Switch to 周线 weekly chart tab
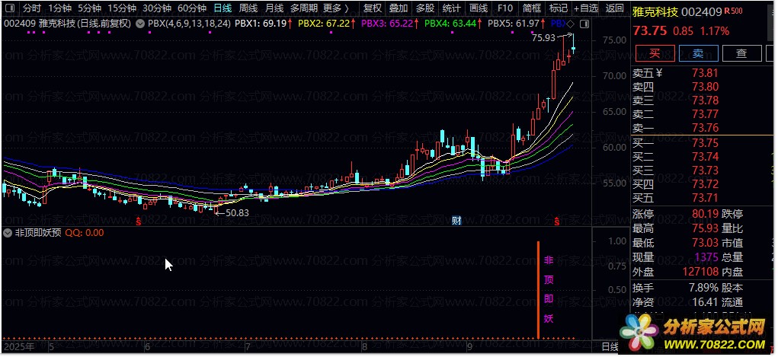Image resolution: width=778 pixels, height=357 pixels. (x=248, y=8)
